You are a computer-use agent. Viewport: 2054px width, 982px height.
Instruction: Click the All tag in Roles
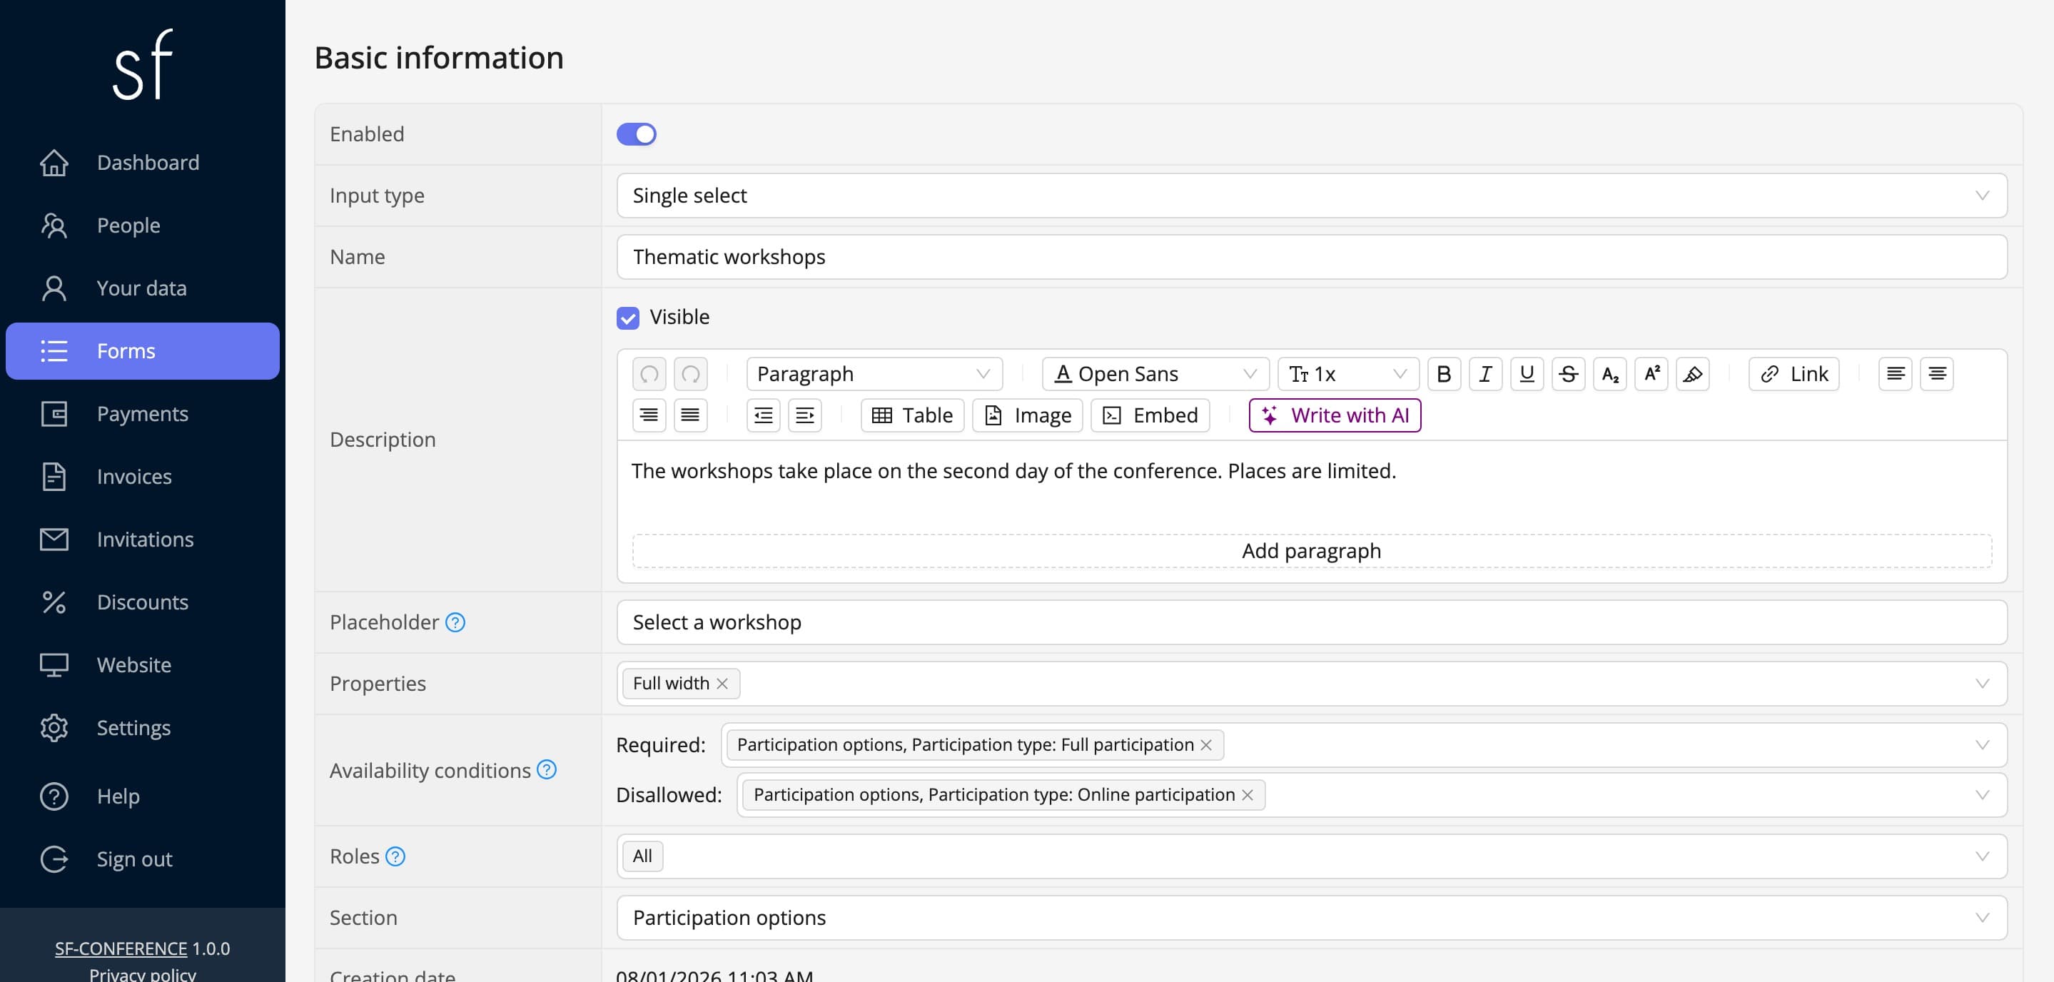click(x=642, y=857)
